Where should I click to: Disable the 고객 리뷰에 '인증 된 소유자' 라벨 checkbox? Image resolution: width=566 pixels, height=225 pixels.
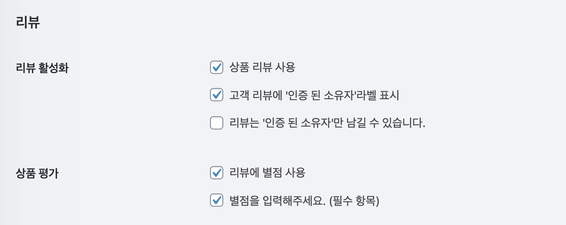pyautogui.click(x=217, y=95)
